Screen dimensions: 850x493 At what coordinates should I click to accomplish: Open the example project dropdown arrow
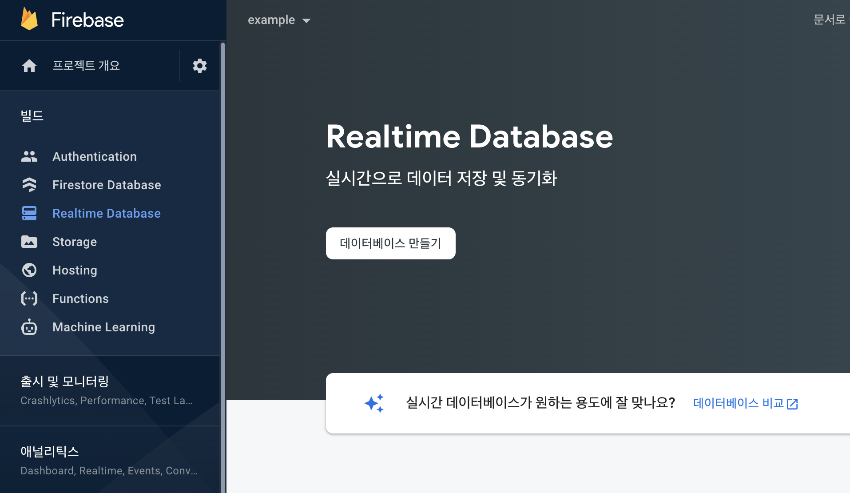[306, 20]
